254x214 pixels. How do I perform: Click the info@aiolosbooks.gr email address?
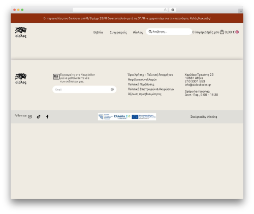198,84
